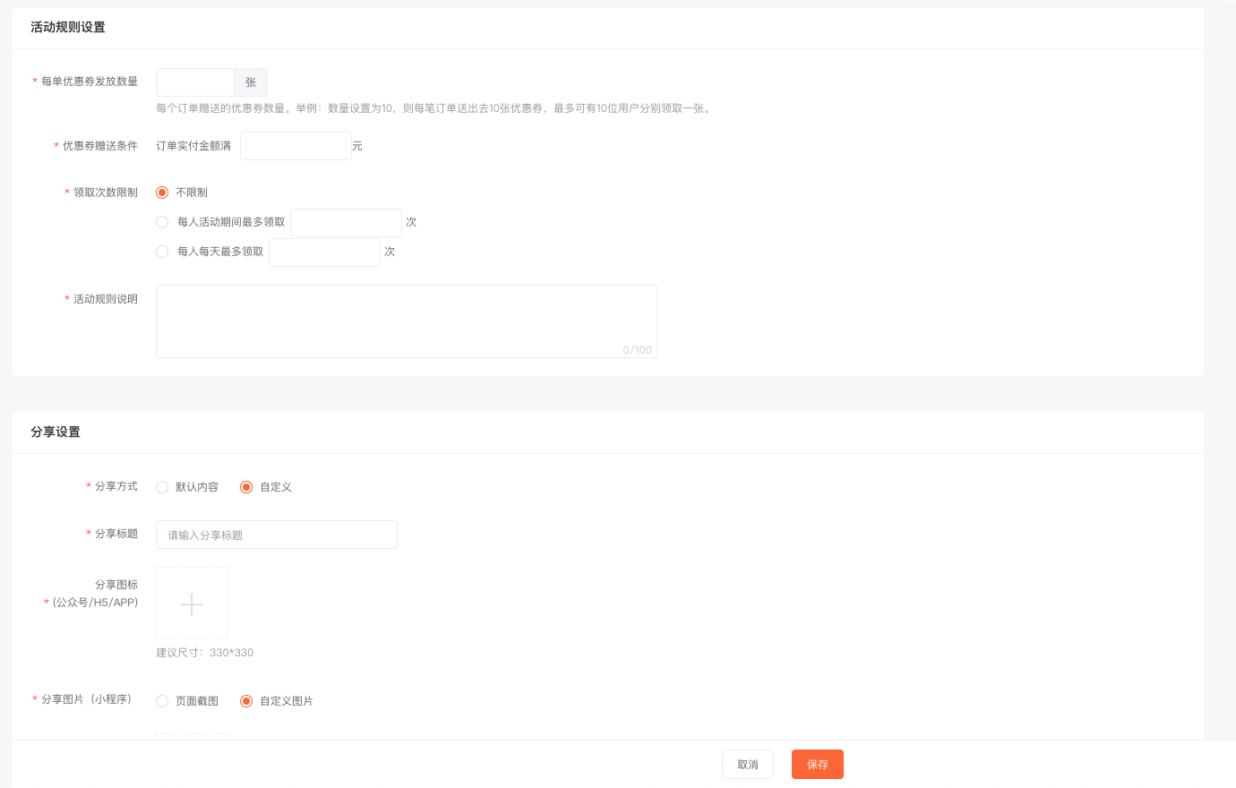Click the 保存 button
Viewport: 1236px width, 788px height.
pyautogui.click(x=818, y=765)
